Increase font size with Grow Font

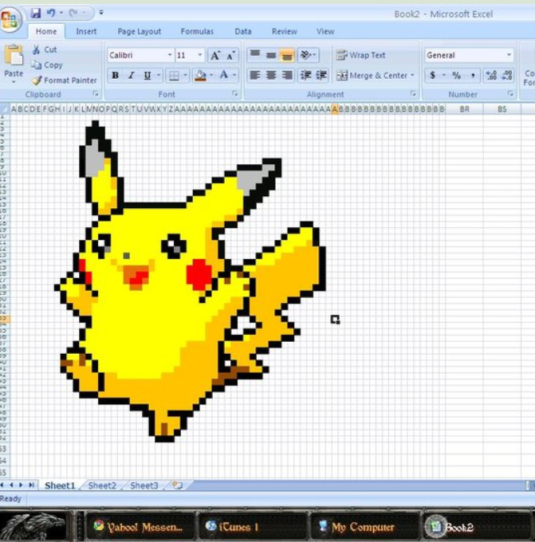[215, 55]
